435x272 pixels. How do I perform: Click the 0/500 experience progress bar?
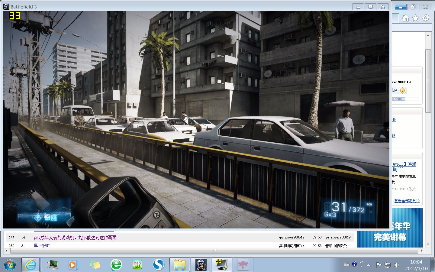tap(405, 99)
